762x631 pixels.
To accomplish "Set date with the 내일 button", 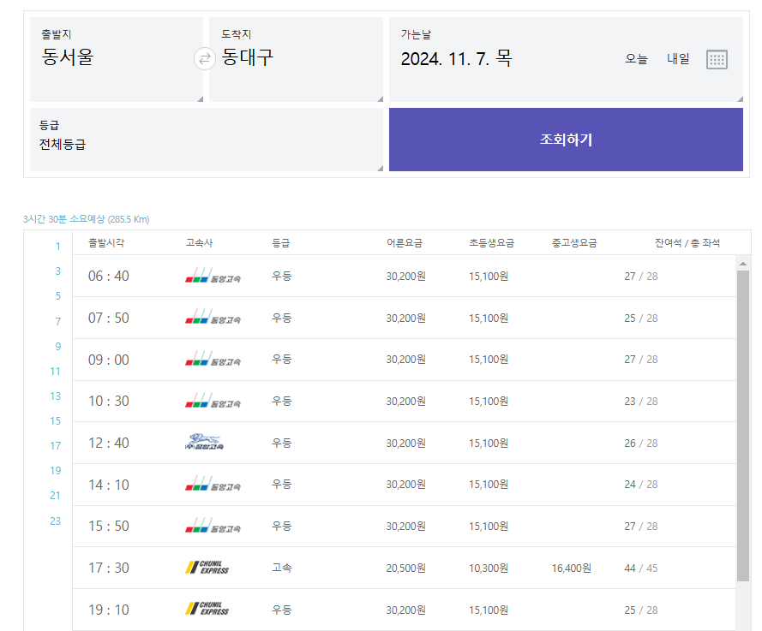I will tap(678, 59).
